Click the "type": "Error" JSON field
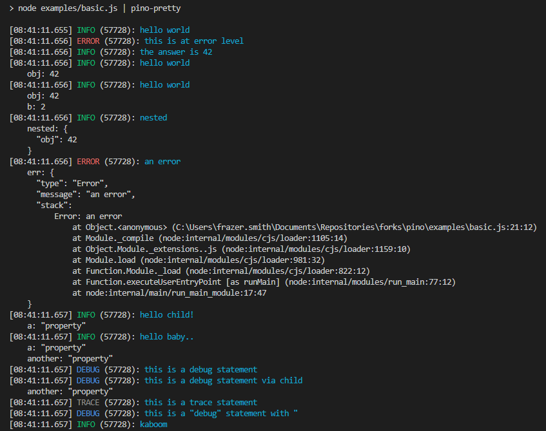 click(x=71, y=183)
